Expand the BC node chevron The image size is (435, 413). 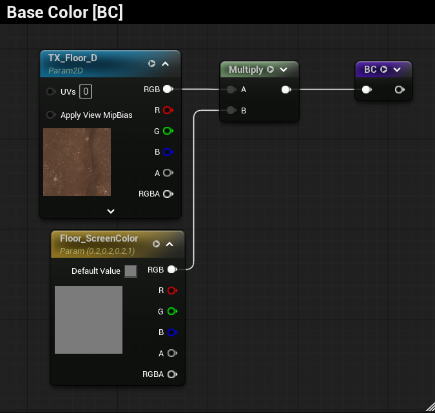(397, 70)
